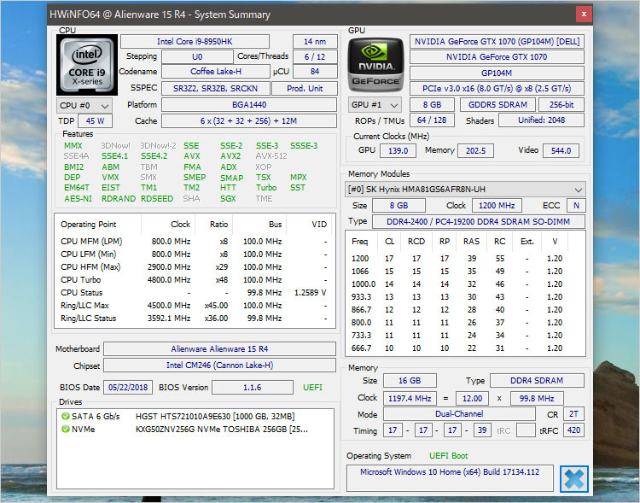640x503 pixels.
Task: Click the Video clock value 544.0
Action: pyautogui.click(x=561, y=151)
